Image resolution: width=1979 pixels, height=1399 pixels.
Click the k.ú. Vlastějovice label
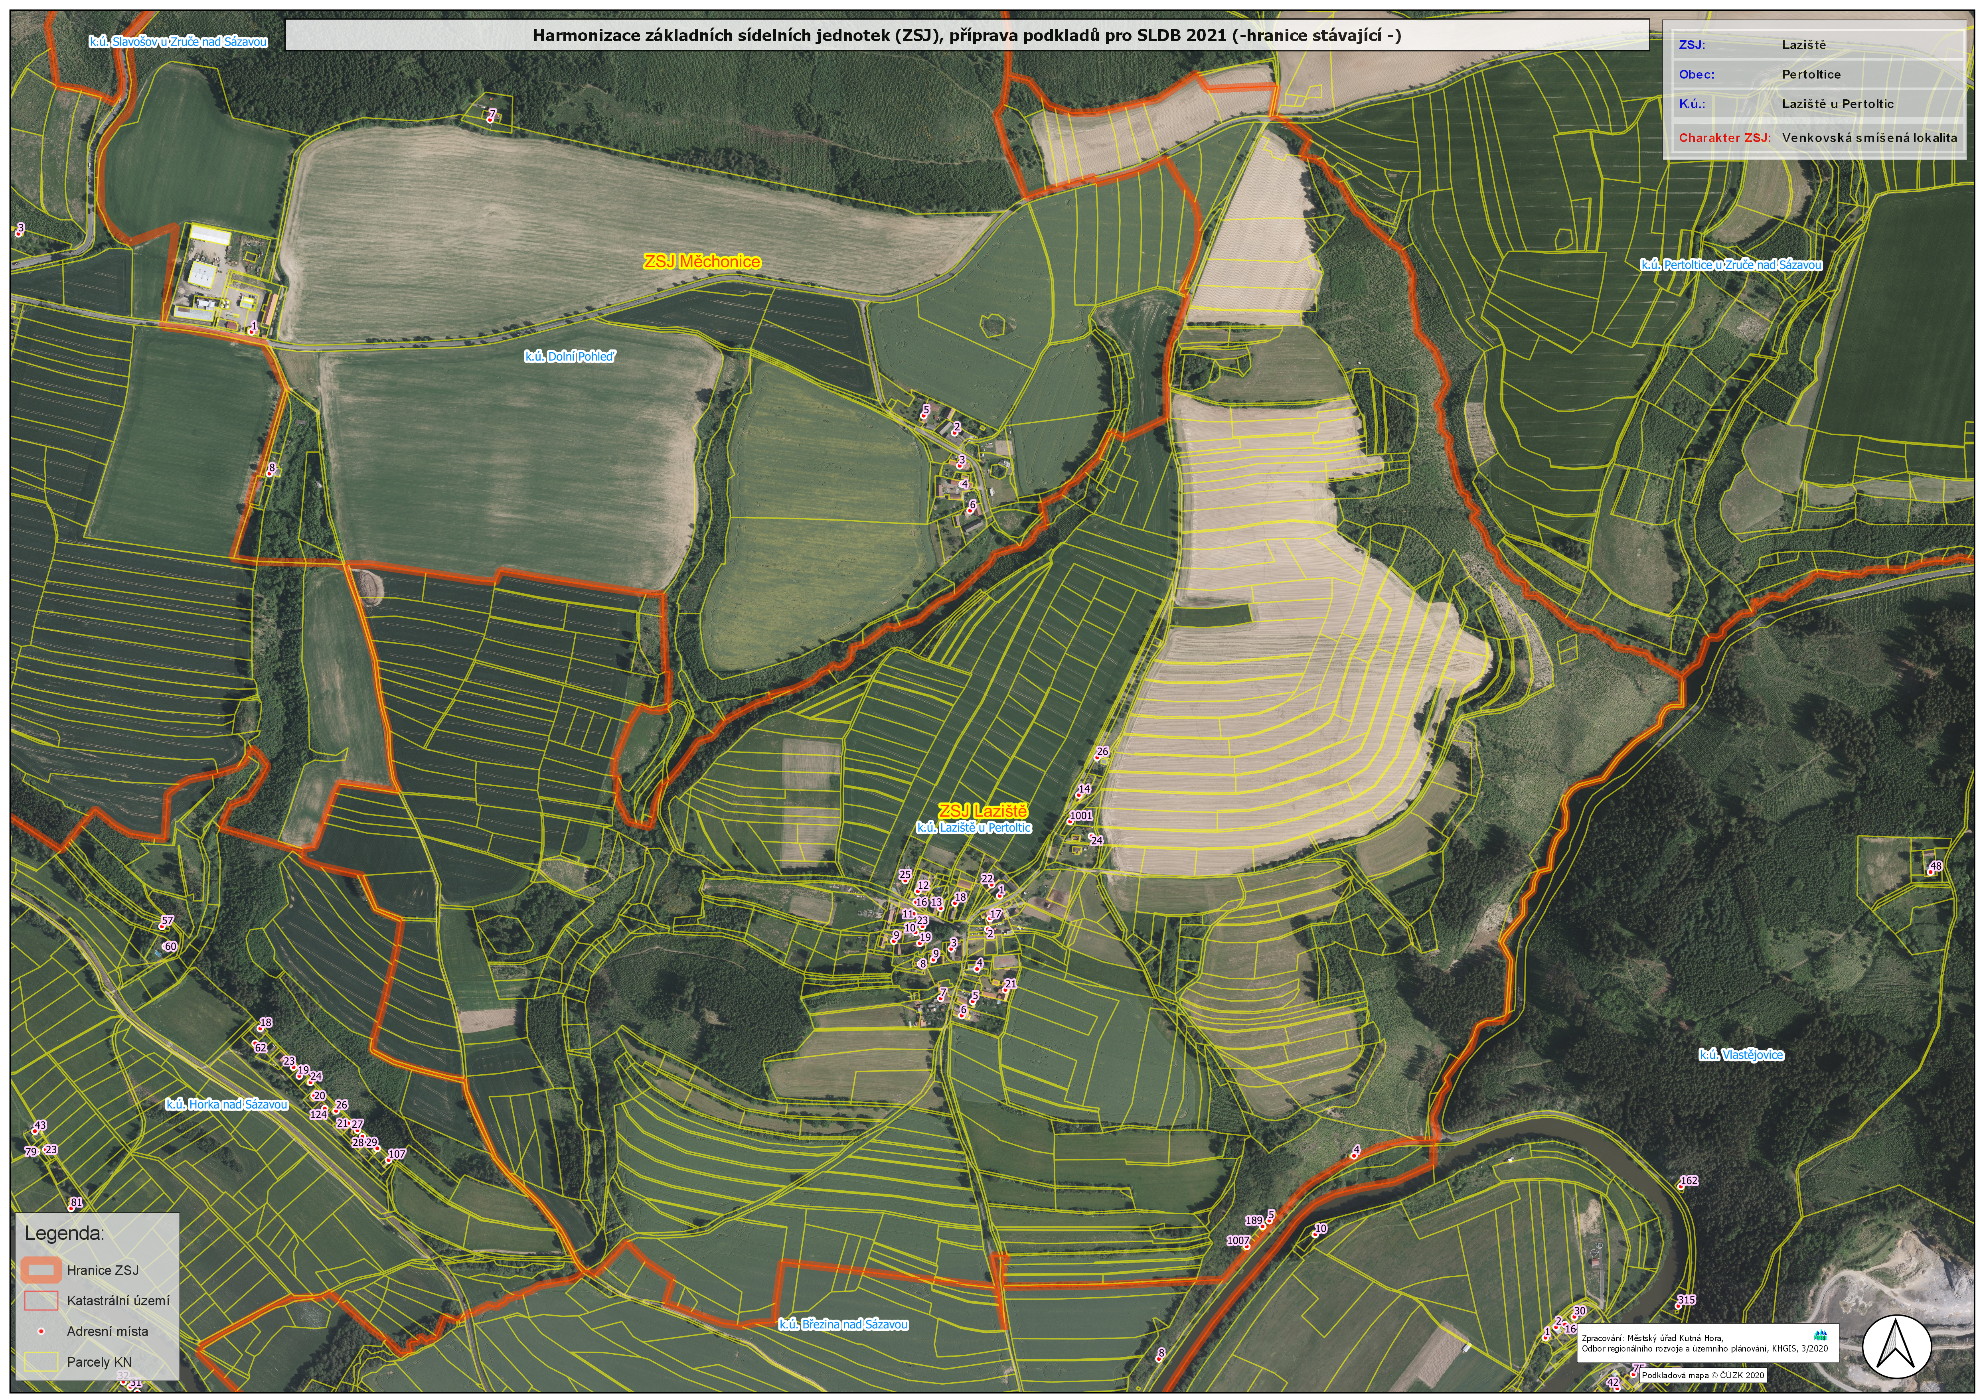pyautogui.click(x=1741, y=1054)
